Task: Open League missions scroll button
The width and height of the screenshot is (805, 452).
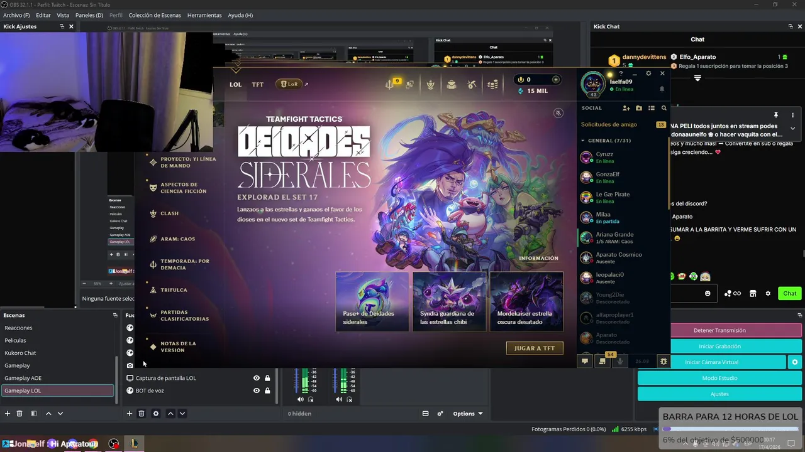Action: click(x=602, y=361)
